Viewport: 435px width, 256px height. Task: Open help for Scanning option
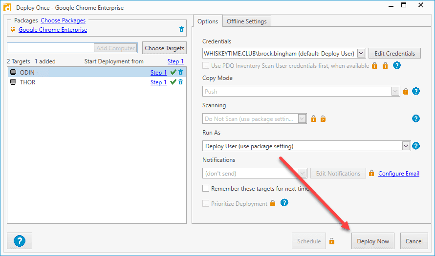(x=415, y=118)
